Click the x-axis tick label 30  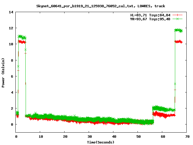click(x=90, y=137)
